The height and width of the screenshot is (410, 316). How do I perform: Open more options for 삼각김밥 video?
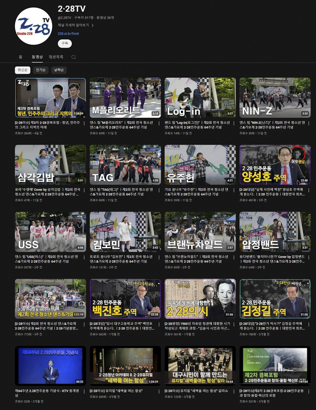tap(84, 190)
